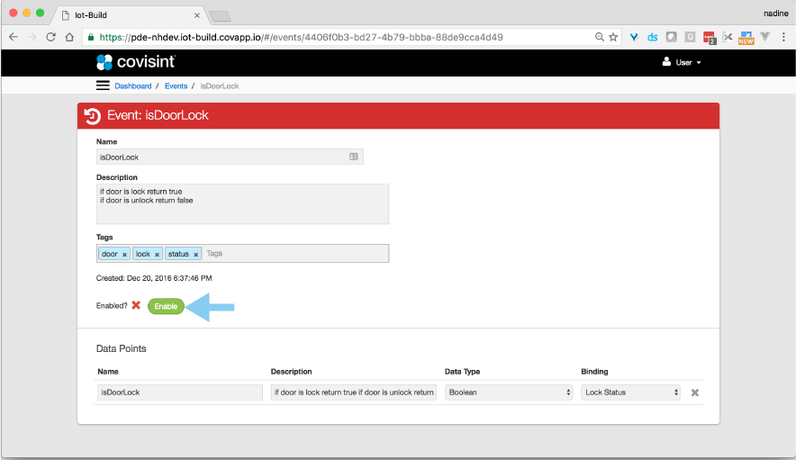Go to browser home page

pyautogui.click(x=69, y=37)
